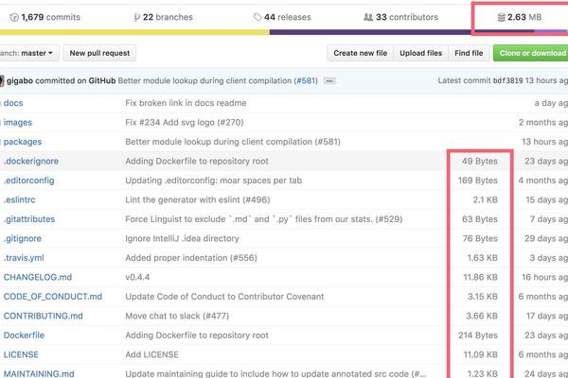The image size is (568, 378).
Task: Click Create new file button
Action: click(x=361, y=53)
